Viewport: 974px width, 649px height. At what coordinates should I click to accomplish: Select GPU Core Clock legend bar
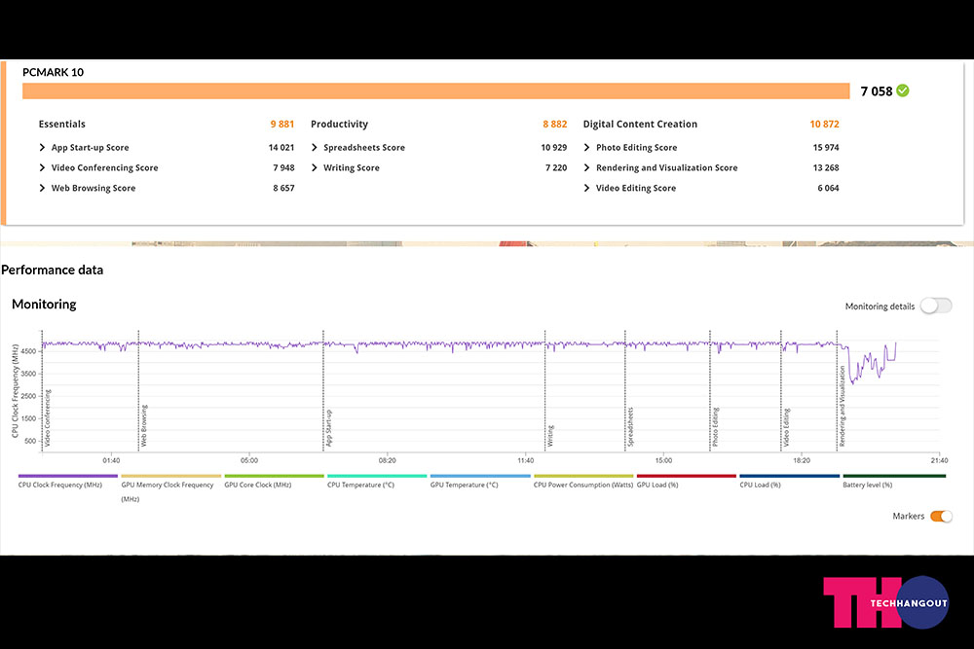tap(274, 476)
